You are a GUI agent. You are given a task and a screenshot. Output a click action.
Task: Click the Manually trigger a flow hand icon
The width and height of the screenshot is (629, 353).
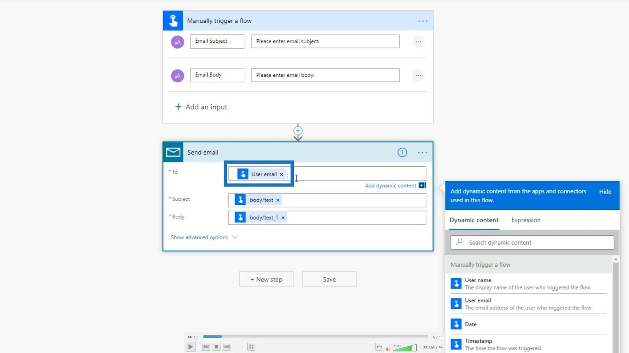[x=173, y=20]
